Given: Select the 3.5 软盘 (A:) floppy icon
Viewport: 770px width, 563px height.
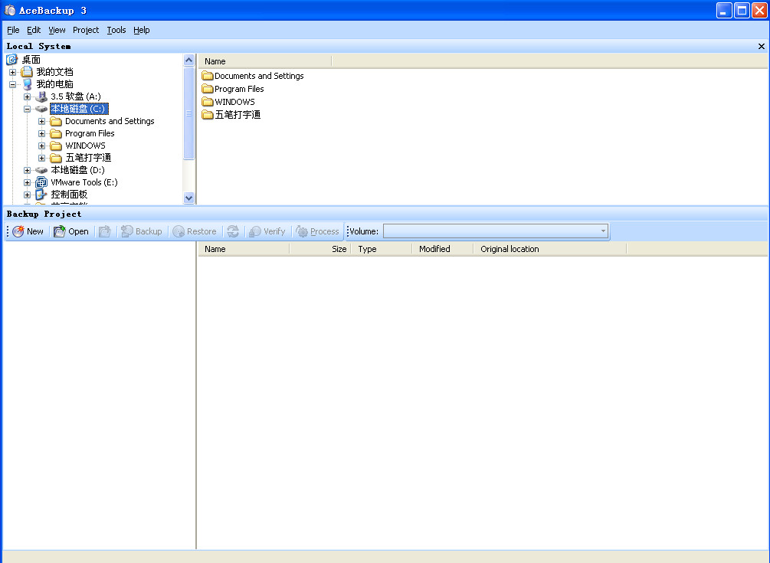Looking at the screenshot, I should click(x=41, y=97).
